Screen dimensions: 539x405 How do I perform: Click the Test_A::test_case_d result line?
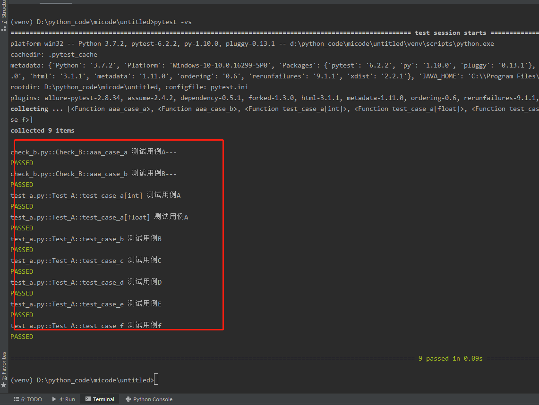click(x=86, y=282)
